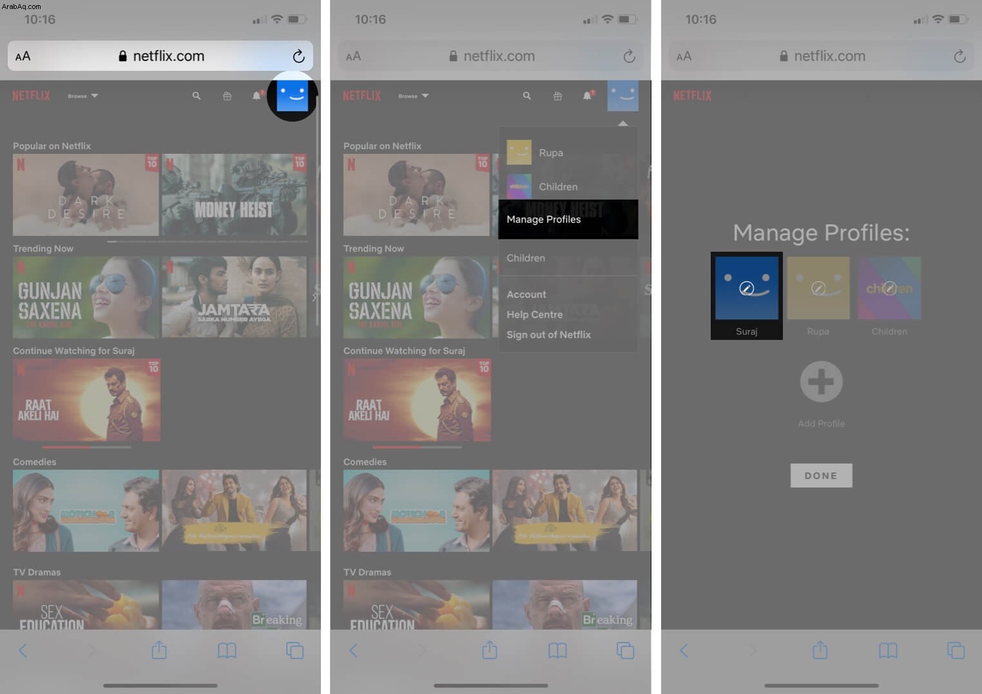Open the Money Heist thumbnail in the first screen

coord(235,194)
